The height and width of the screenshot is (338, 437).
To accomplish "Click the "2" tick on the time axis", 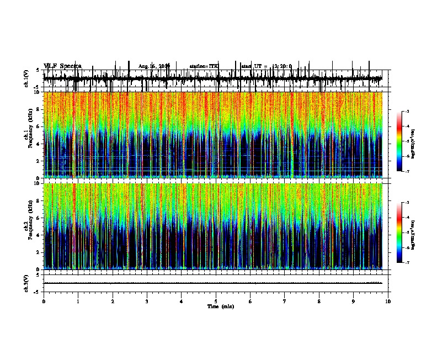I will (x=113, y=302).
